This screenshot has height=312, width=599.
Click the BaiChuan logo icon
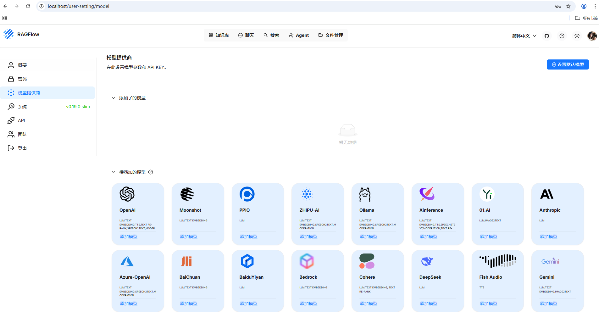pos(186,261)
